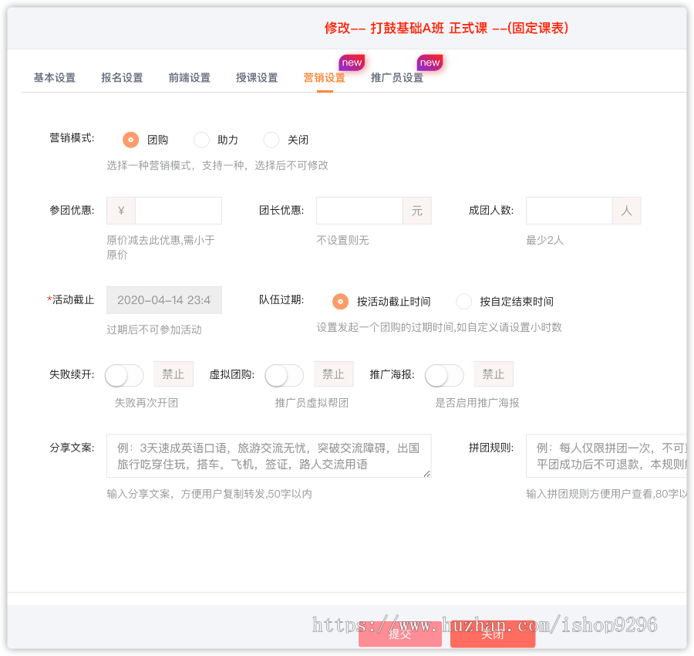This screenshot has width=694, height=656.
Task: Switch to the 前端设置 tab
Action: coord(189,77)
